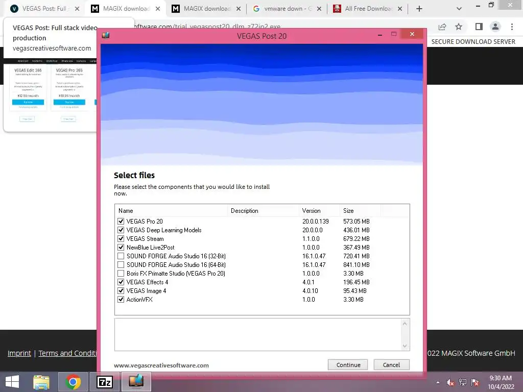The width and height of the screenshot is (523, 392).
Task: Click the muted volume tray icon
Action: pyautogui.click(x=450, y=382)
